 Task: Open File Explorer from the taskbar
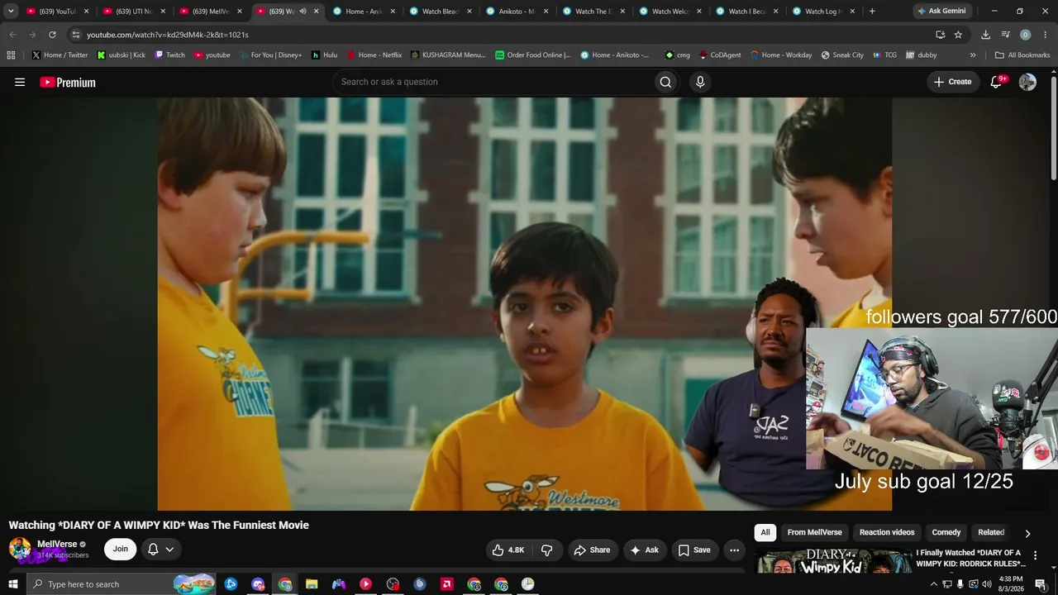[x=312, y=584]
